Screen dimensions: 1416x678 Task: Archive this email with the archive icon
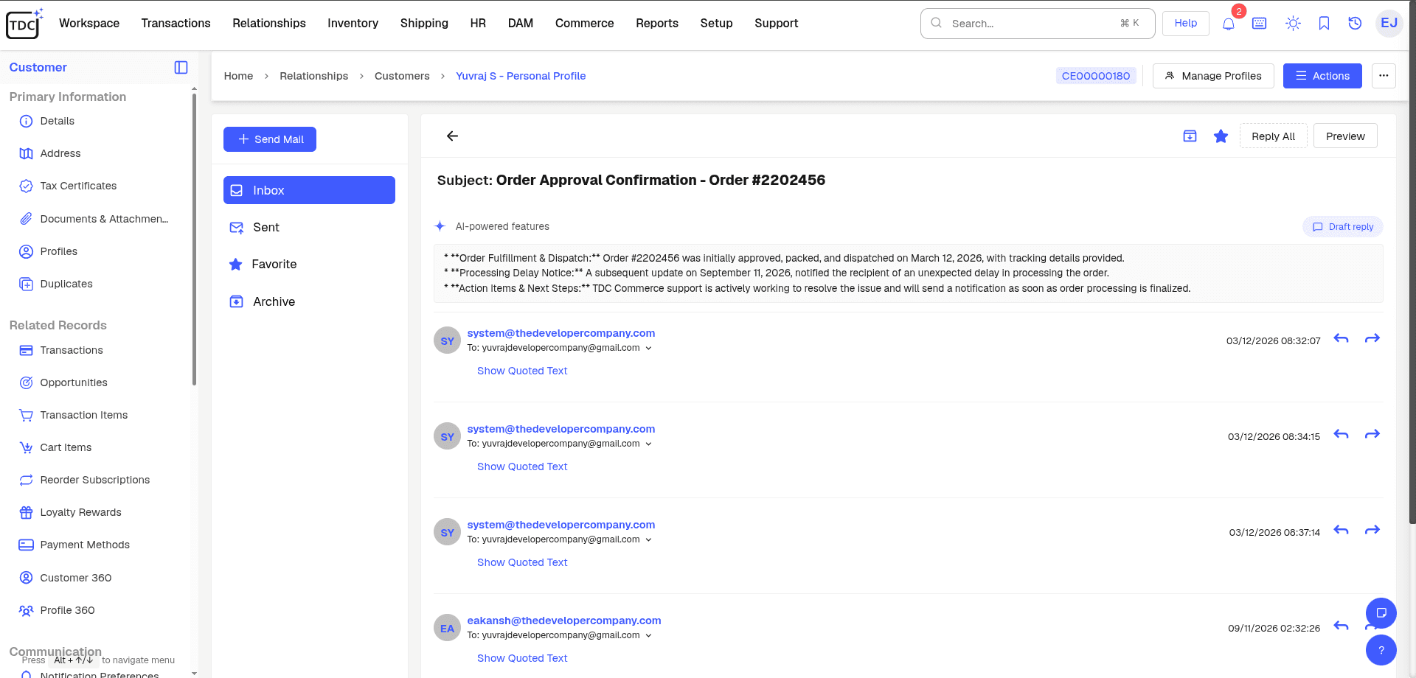pyautogui.click(x=1190, y=136)
